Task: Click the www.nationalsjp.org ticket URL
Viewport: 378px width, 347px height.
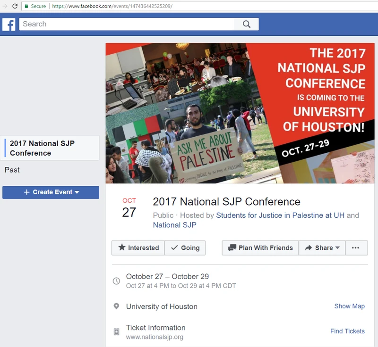Action: (155, 337)
